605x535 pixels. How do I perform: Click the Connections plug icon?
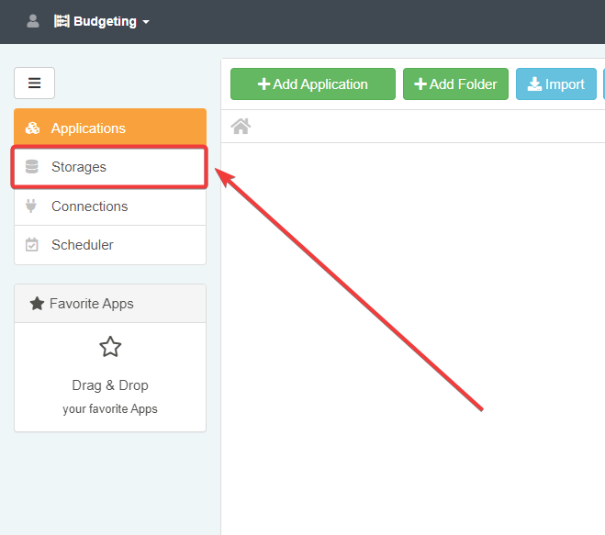point(32,206)
